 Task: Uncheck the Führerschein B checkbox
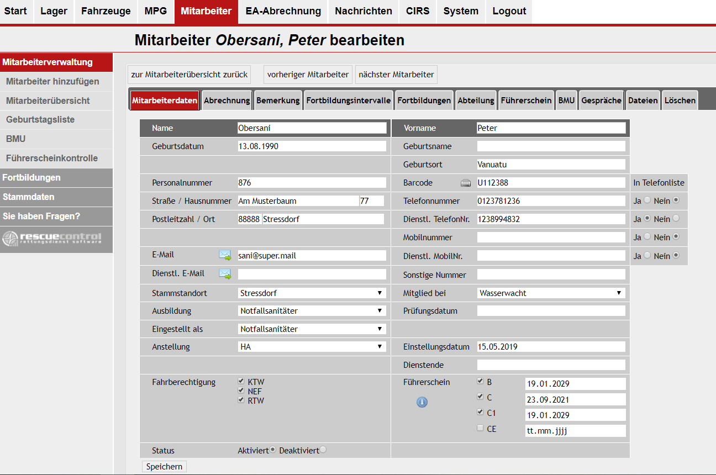tap(480, 381)
